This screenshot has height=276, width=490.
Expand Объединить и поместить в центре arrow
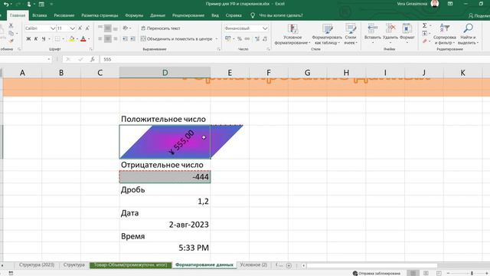(217, 39)
